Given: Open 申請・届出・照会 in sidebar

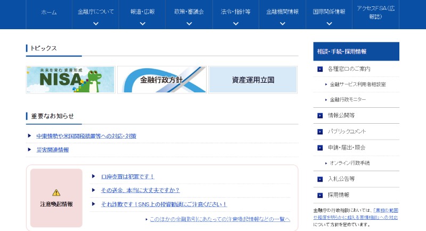Looking at the screenshot, I should (347, 148).
